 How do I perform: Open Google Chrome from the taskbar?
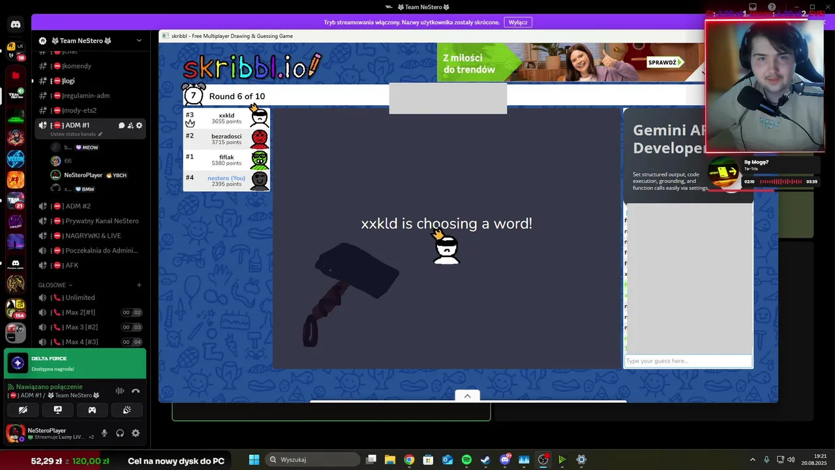[409, 460]
